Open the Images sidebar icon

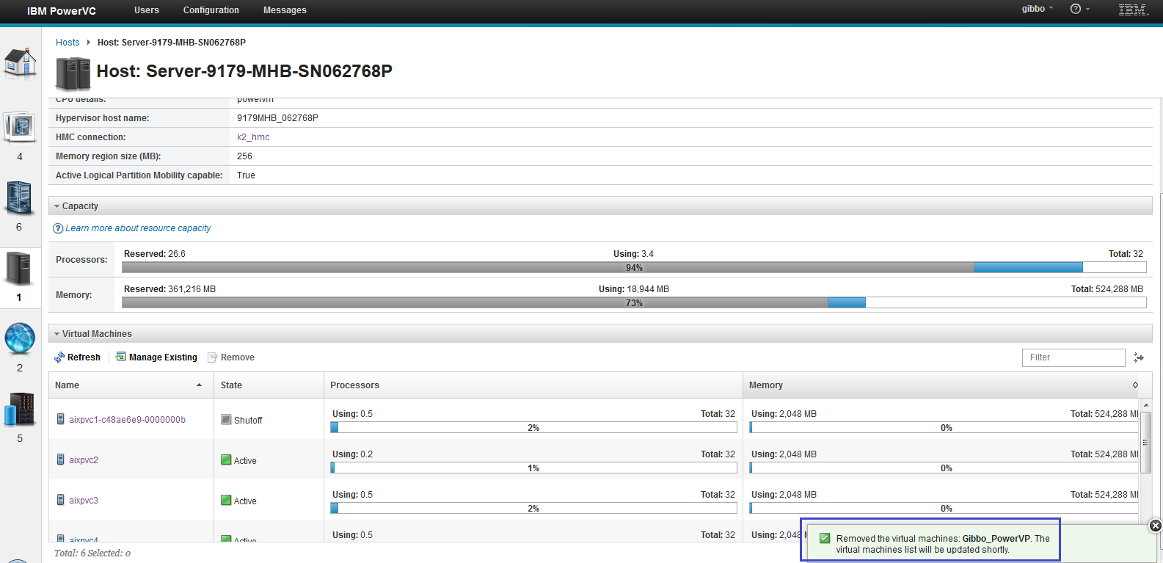[20, 128]
